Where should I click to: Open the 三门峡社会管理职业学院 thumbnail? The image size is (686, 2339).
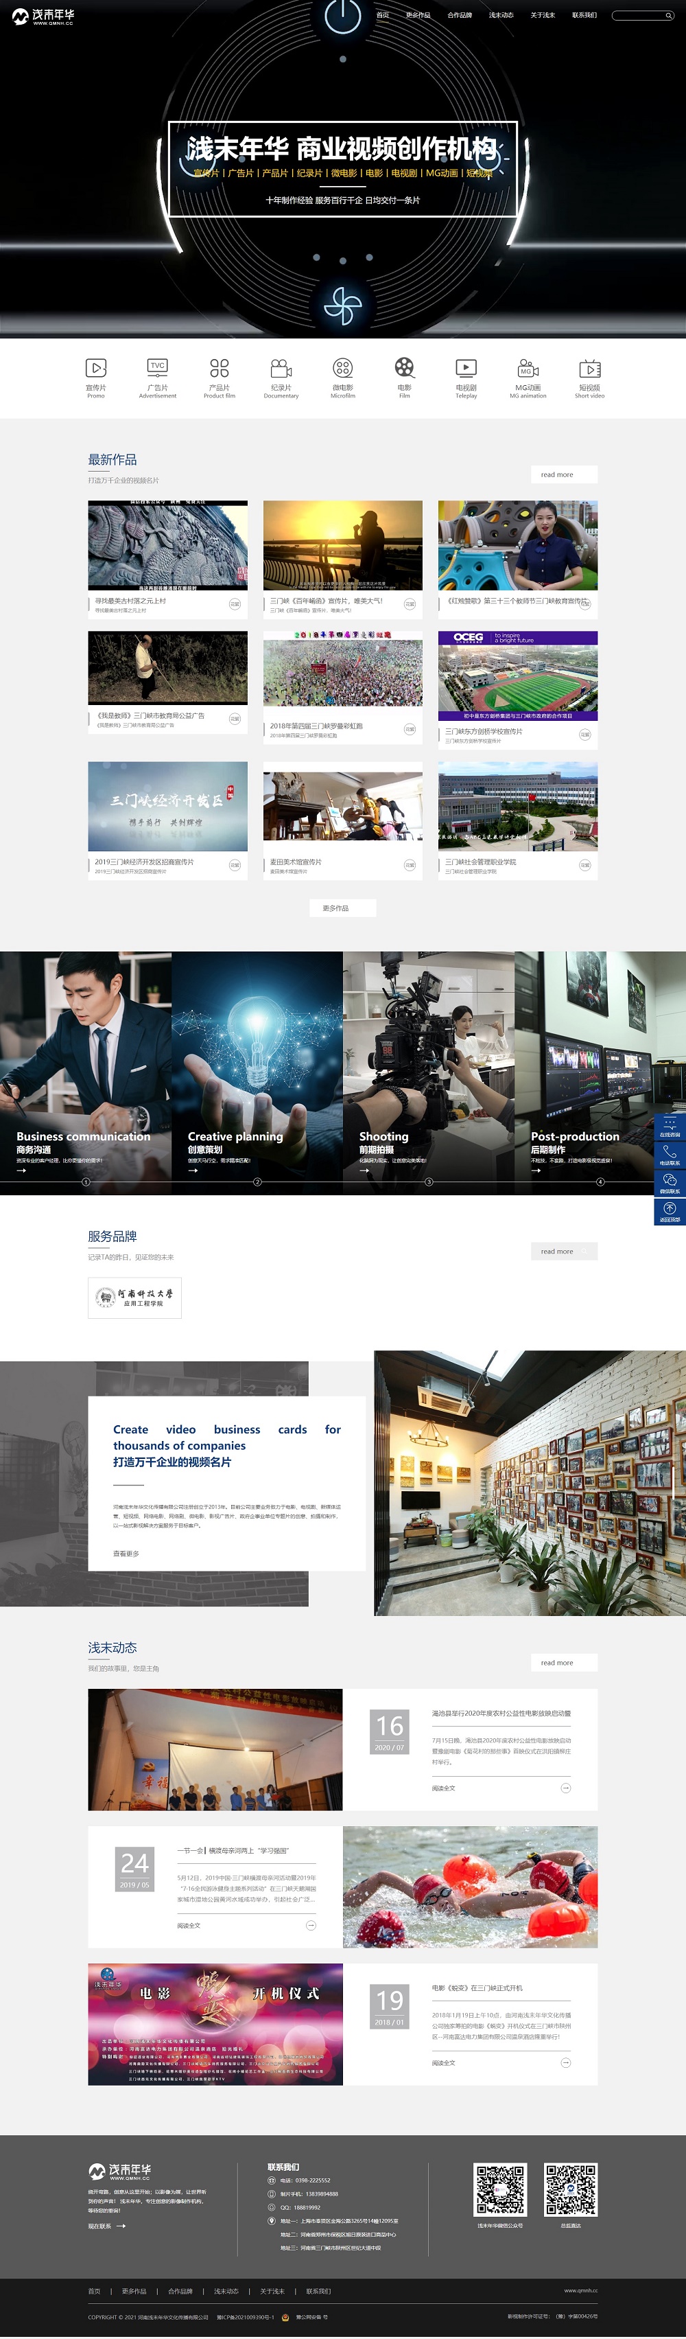518,806
